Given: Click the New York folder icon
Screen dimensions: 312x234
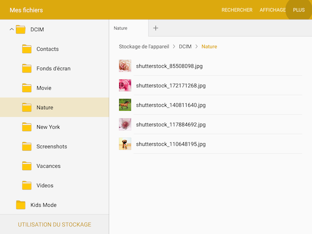Looking at the screenshot, I should click(27, 127).
